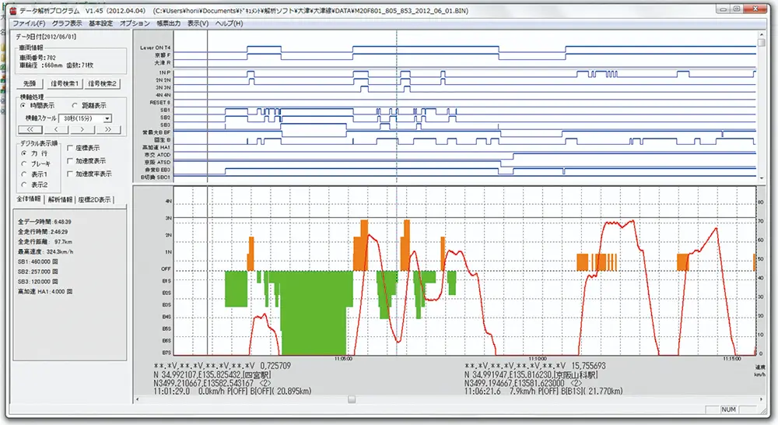
Task: Select 時間表示 radio button
Action: coord(24,105)
